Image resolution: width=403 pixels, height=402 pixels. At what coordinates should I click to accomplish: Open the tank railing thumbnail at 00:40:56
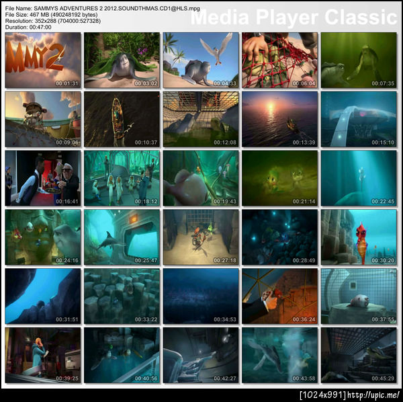(x=122, y=355)
